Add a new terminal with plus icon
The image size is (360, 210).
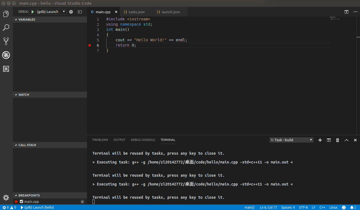coord(320,140)
